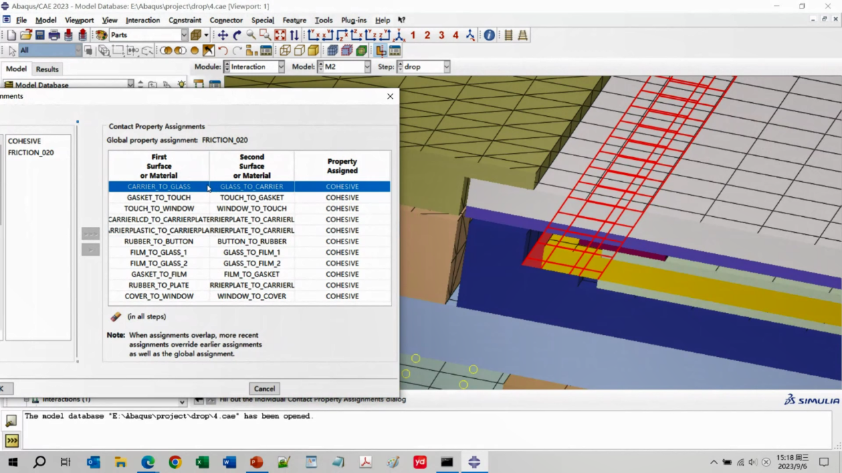
Task: Open Microsoft Edge from the taskbar
Action: coord(148,462)
